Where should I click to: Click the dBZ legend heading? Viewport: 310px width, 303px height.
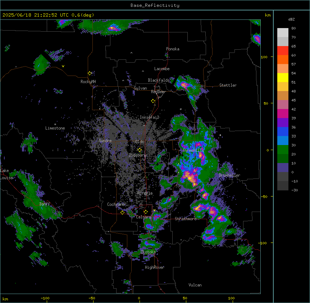[x=291, y=19]
